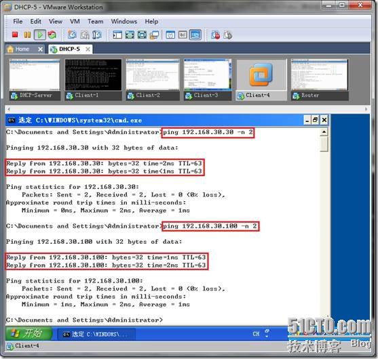The image size is (378, 359).
Task: Close the Home tab
Action: tap(41, 49)
